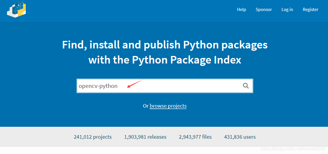Select the 2,943,977 files statistic text
328x154 pixels.
195,137
